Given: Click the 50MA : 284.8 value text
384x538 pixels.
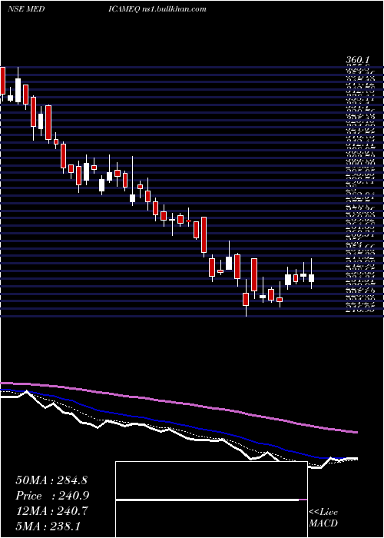Looking at the screenshot, I should pos(53,480).
